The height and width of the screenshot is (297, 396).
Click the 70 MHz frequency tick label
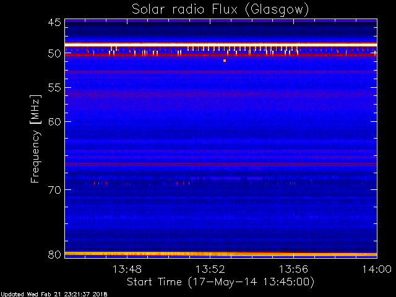(x=54, y=190)
